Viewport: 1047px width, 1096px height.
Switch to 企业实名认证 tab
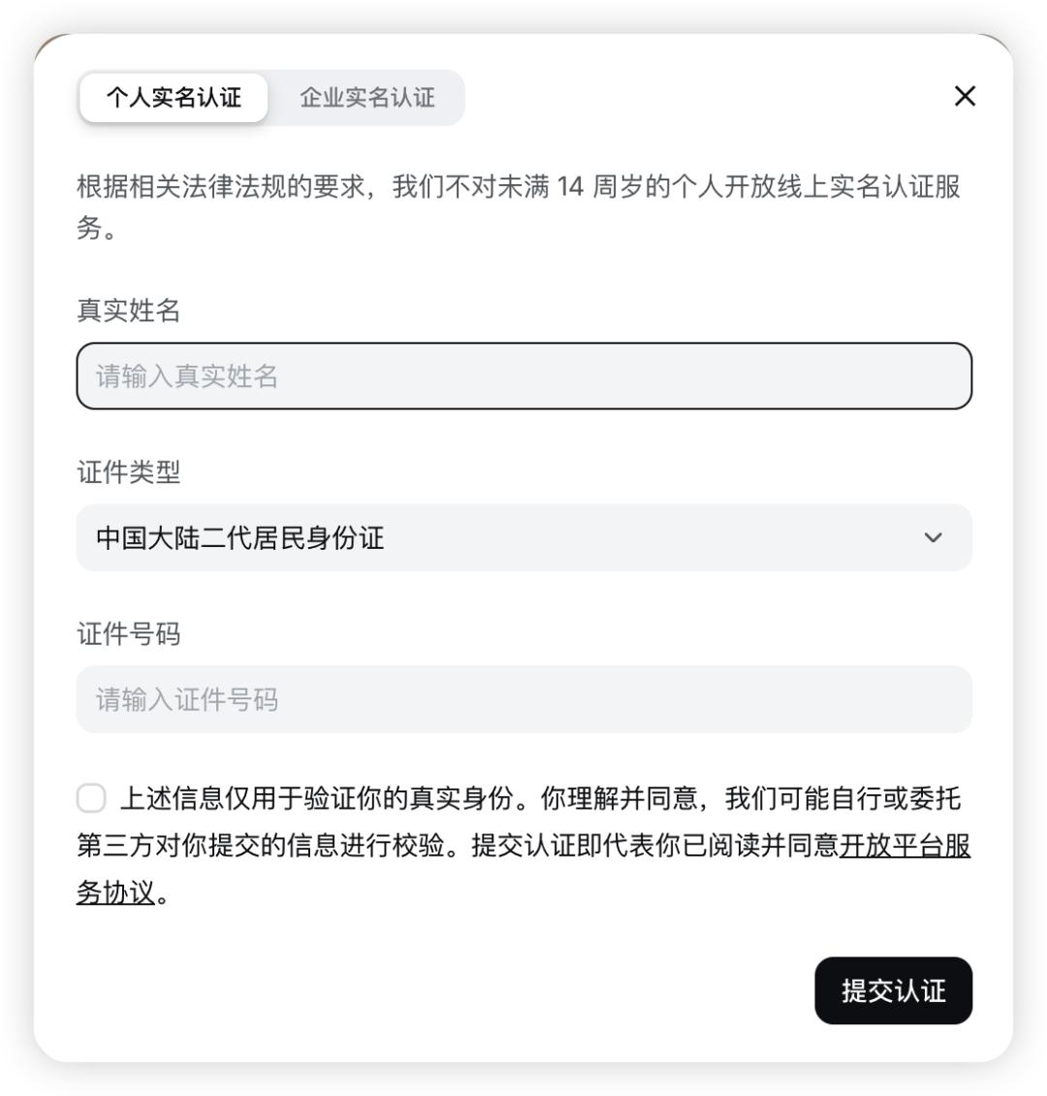pos(367,97)
